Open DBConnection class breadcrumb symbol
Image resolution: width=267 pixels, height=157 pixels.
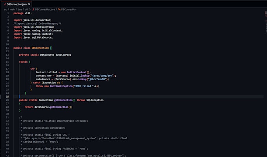69,9
